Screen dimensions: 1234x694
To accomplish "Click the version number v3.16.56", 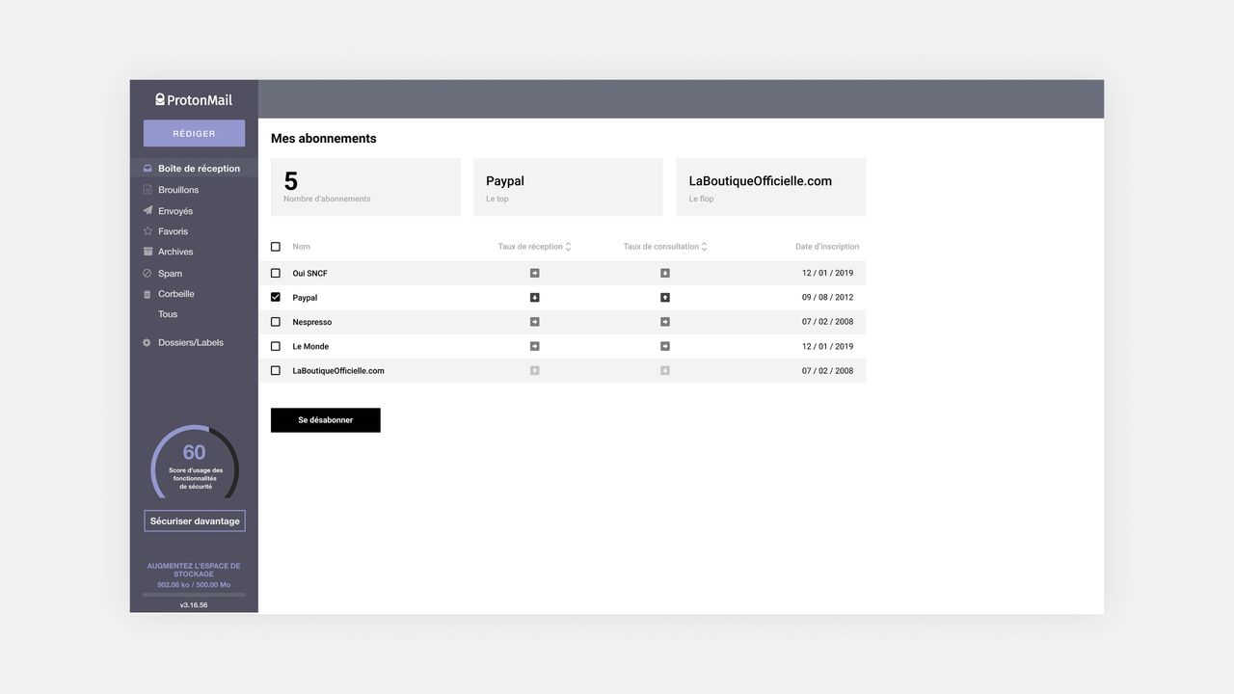I will [194, 605].
